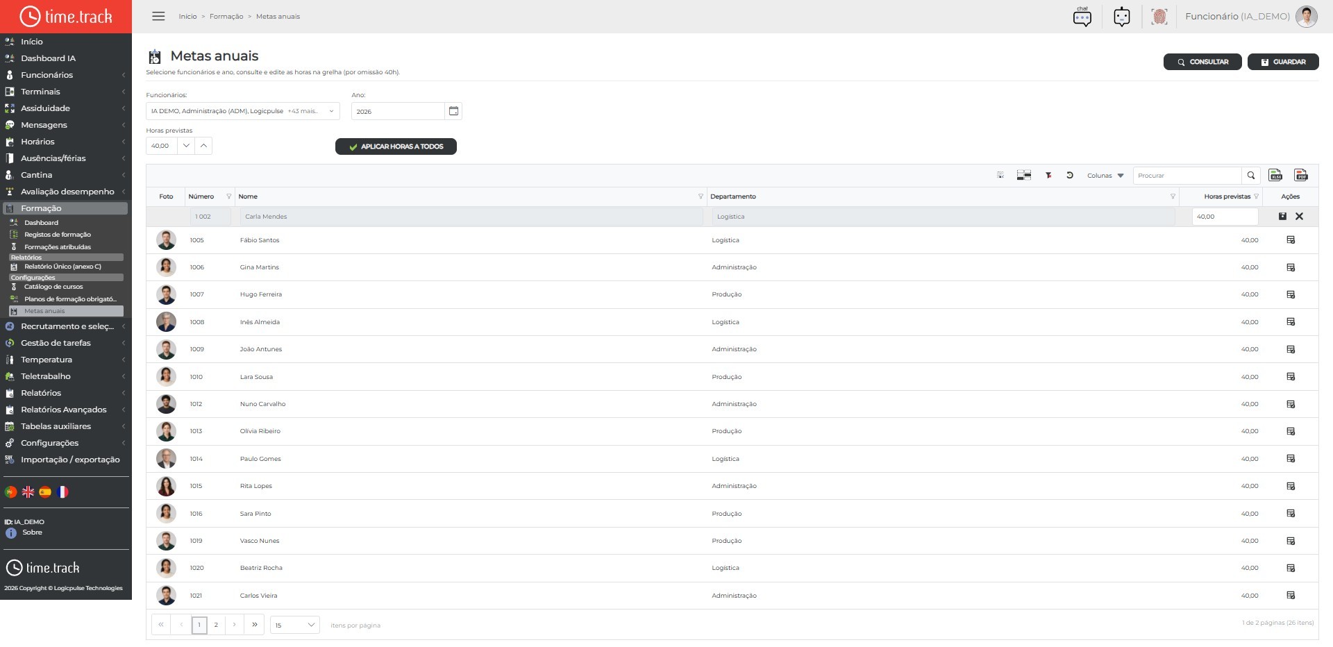Open the items per page dropdown
The width and height of the screenshot is (1333, 647).
(x=295, y=625)
